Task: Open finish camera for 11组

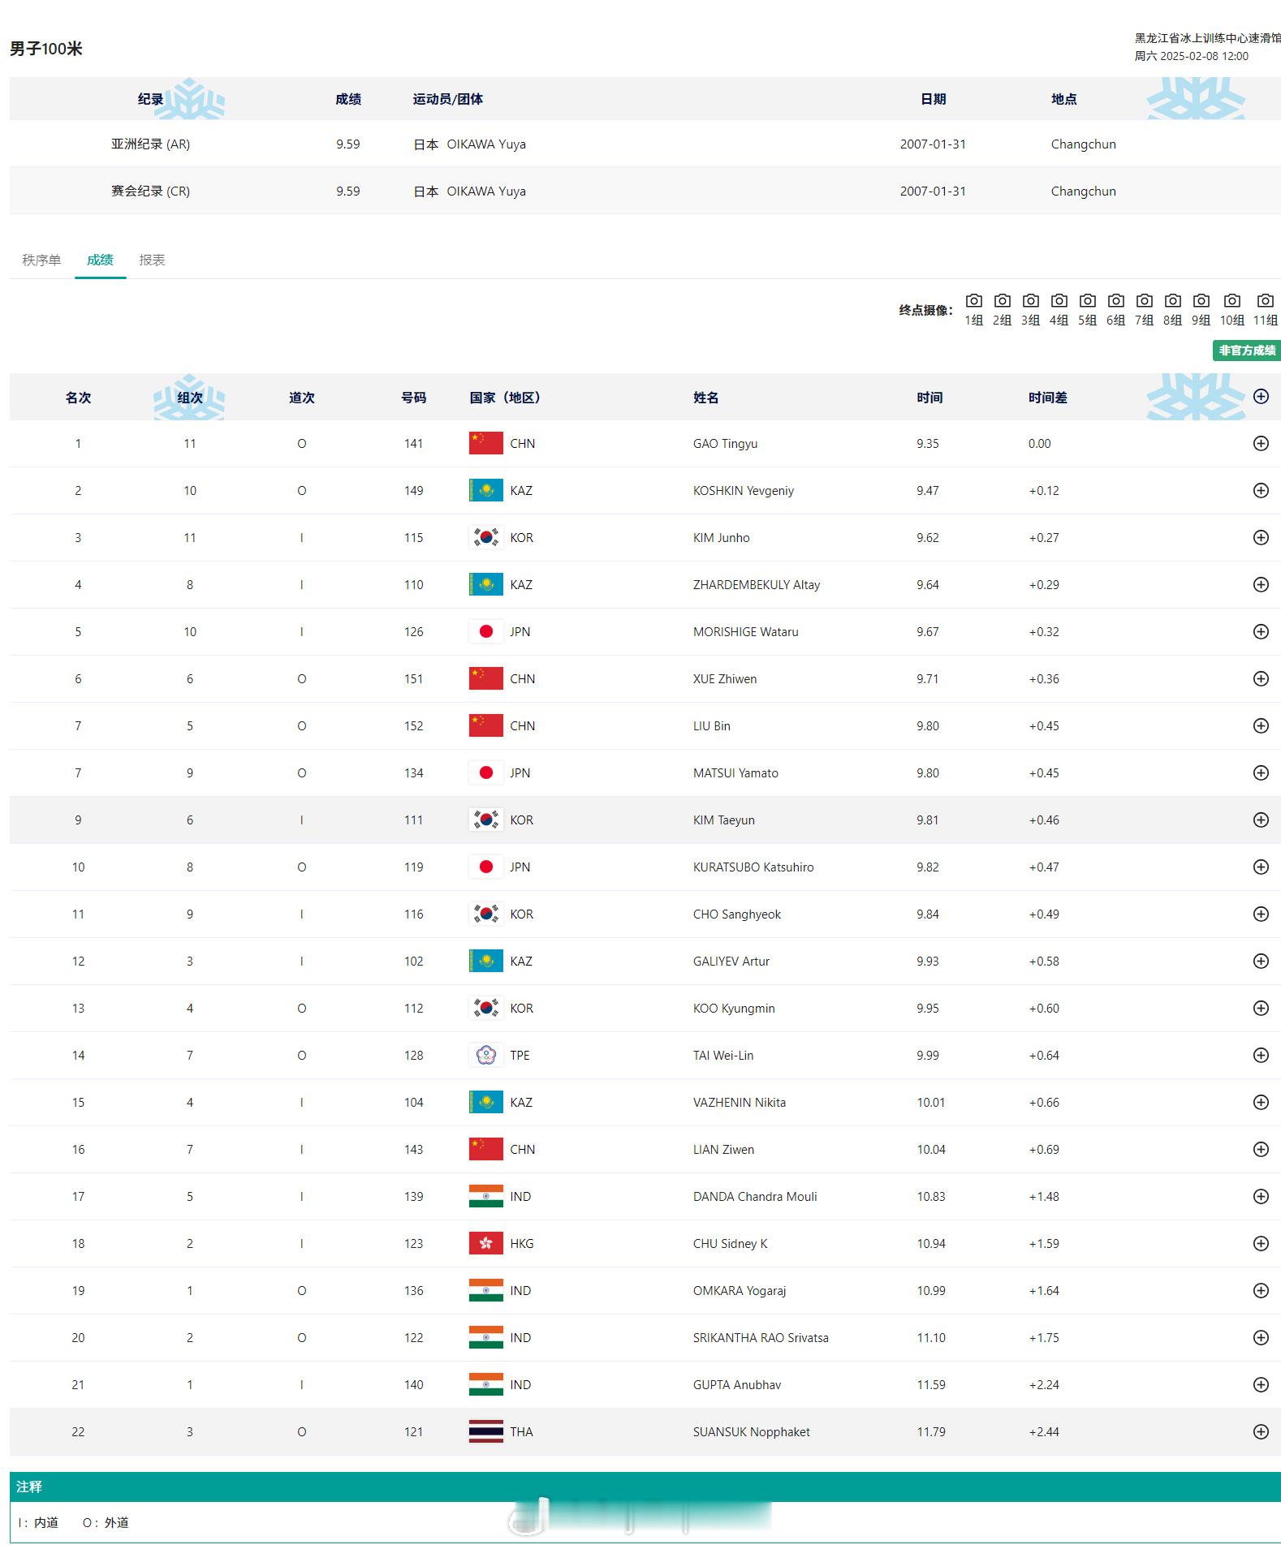Action: click(1265, 309)
